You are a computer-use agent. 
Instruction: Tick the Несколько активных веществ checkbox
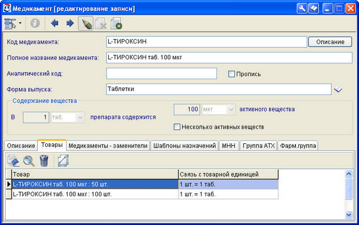pyautogui.click(x=177, y=127)
